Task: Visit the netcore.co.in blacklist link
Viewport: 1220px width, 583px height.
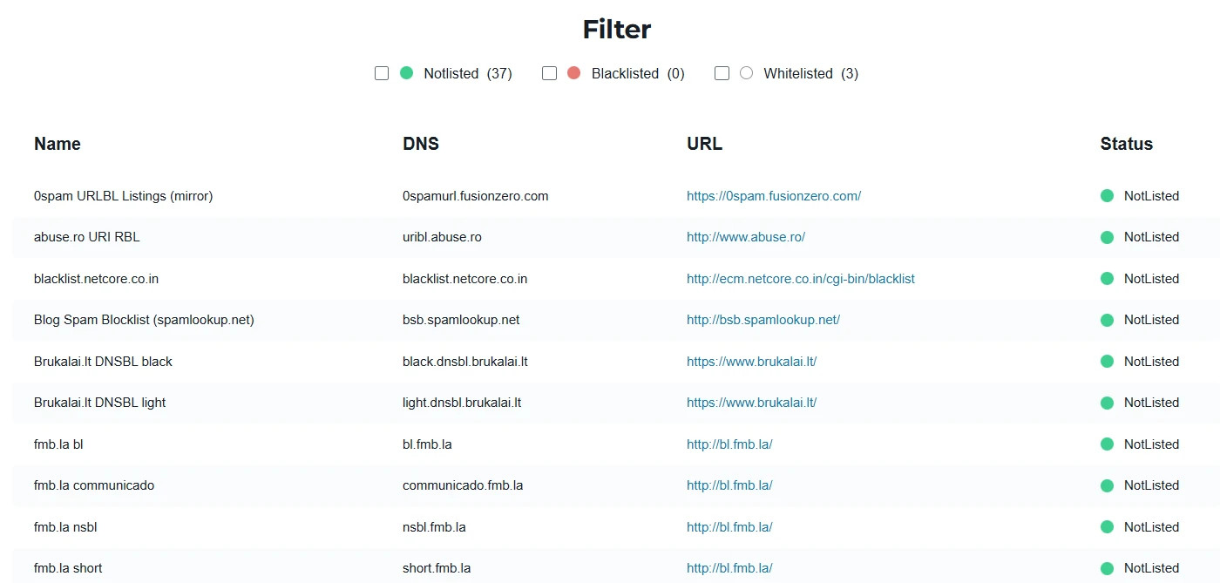Action: coord(801,278)
